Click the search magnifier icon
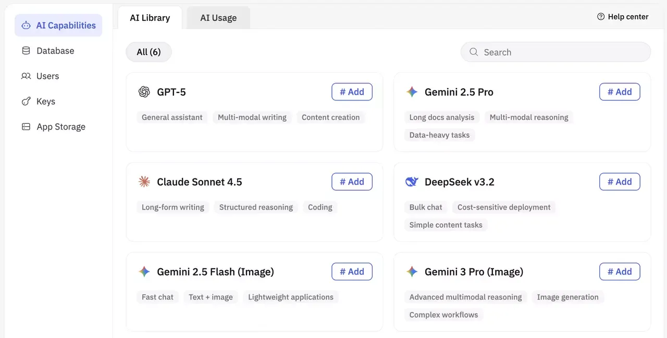667x338 pixels. click(473, 52)
